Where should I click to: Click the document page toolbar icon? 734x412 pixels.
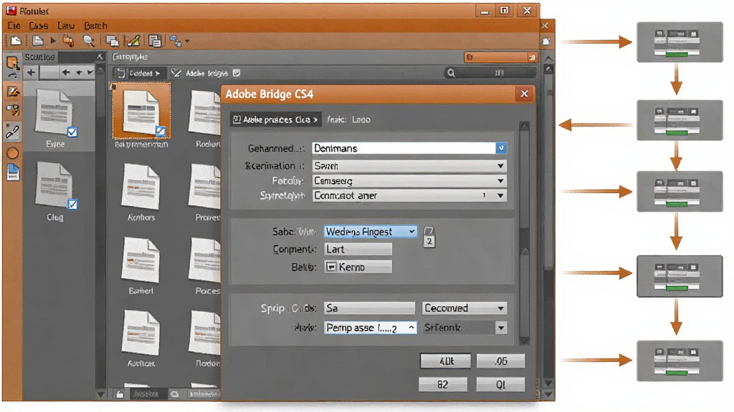[38, 41]
